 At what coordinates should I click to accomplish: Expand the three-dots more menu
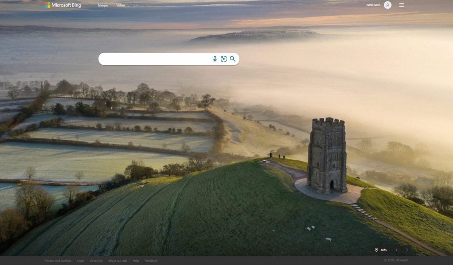136,5
